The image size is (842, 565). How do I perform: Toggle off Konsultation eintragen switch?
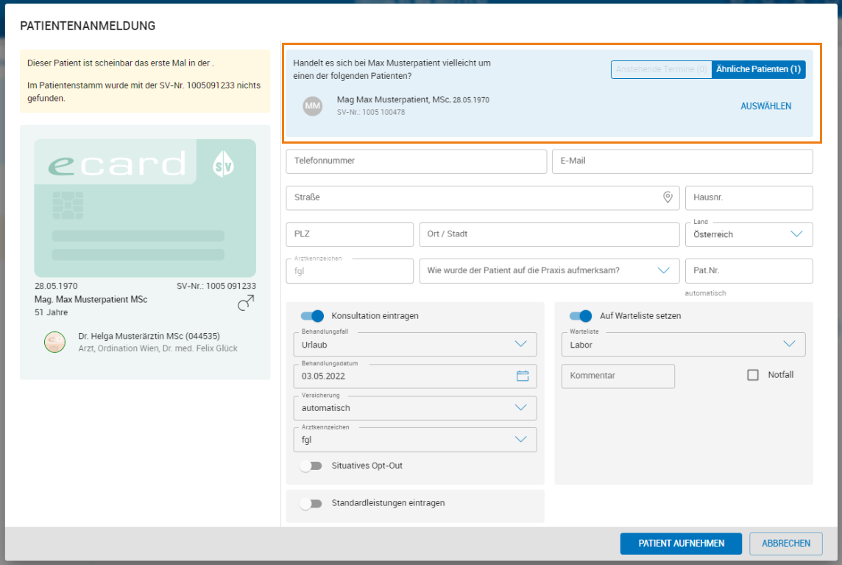(312, 316)
